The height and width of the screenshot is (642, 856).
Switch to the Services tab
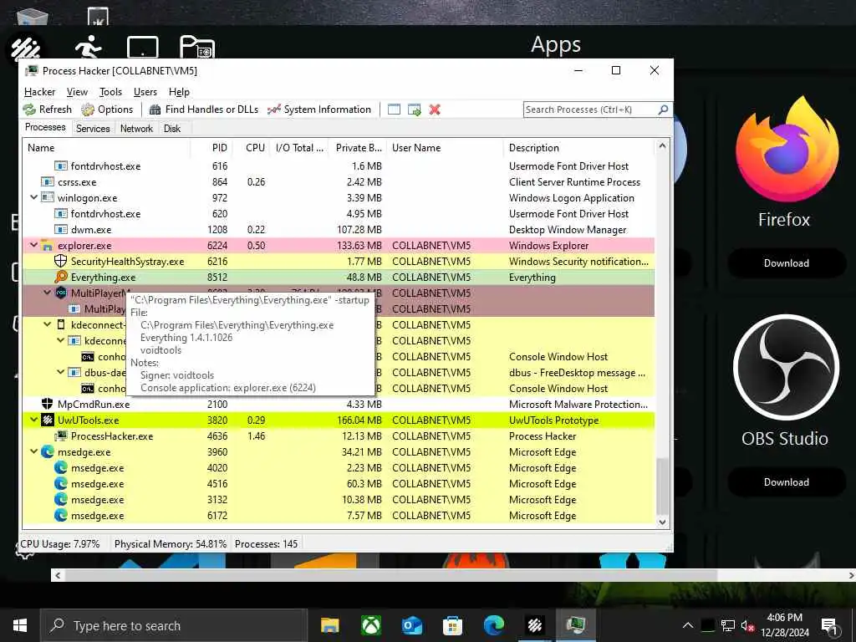(x=93, y=128)
